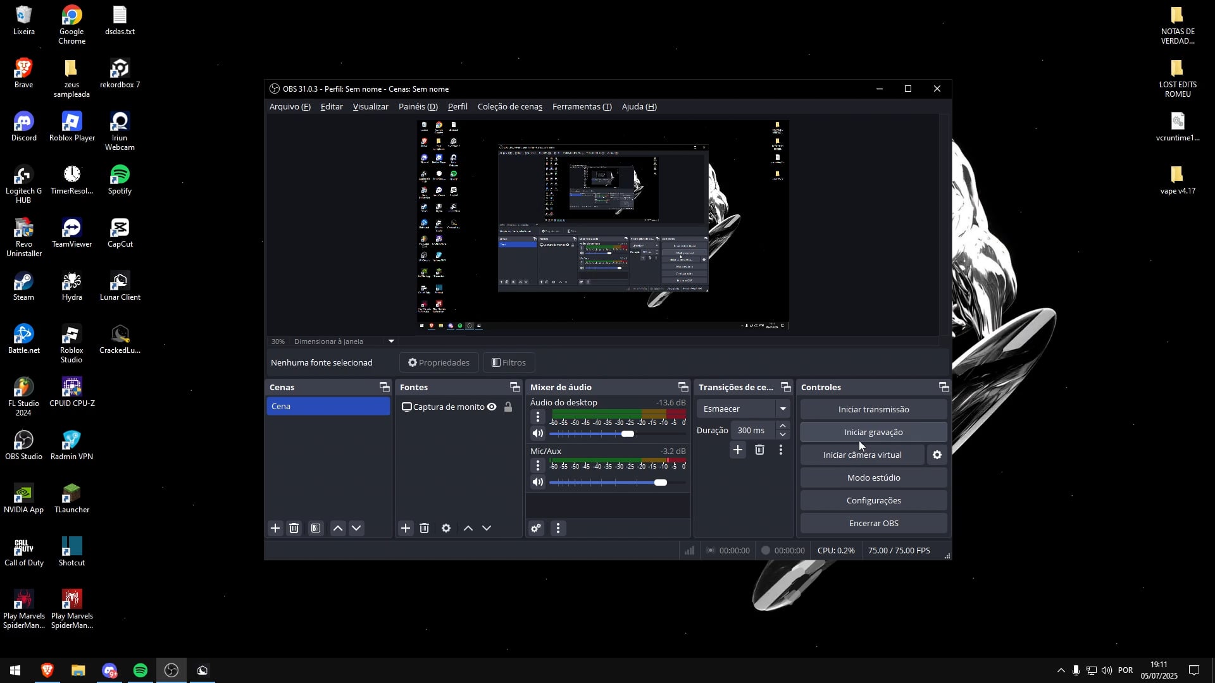This screenshot has width=1215, height=683.
Task: Remove the selected scene via trash icon
Action: click(294, 528)
